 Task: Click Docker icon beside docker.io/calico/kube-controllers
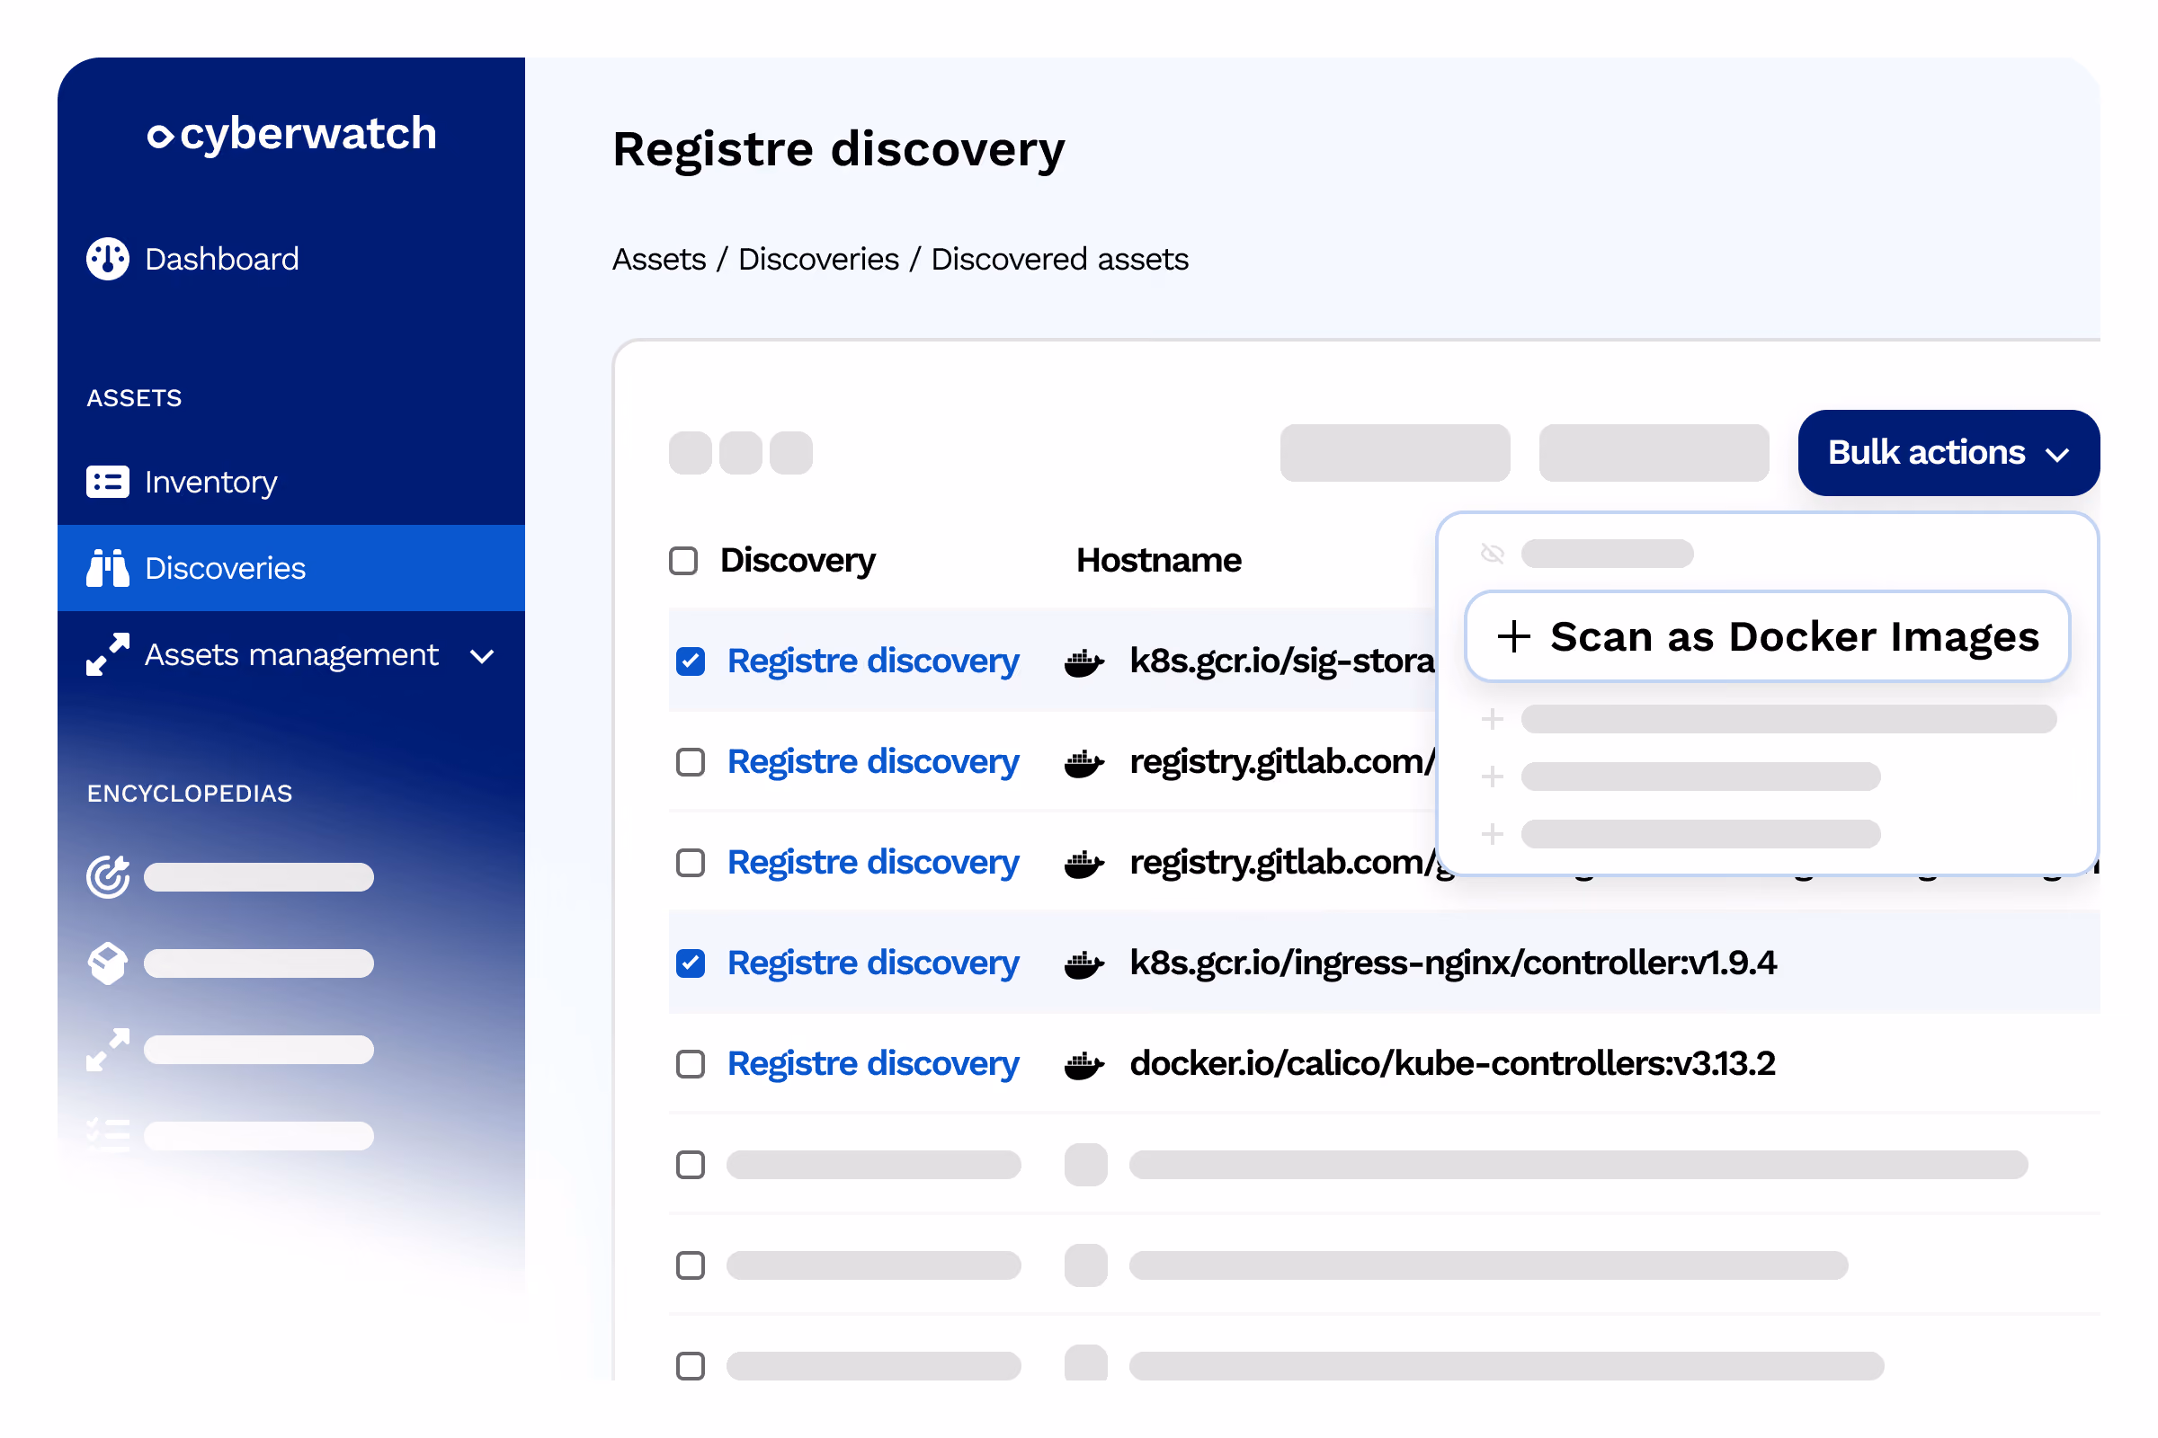pyautogui.click(x=1083, y=1064)
